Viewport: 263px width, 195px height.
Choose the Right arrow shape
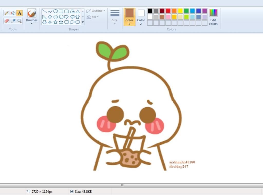pos(67,17)
